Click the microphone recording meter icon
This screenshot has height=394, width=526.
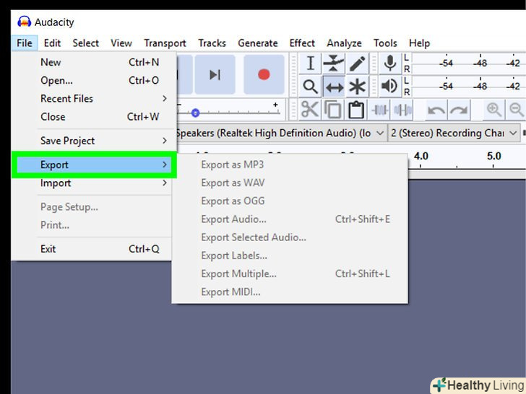pos(390,63)
